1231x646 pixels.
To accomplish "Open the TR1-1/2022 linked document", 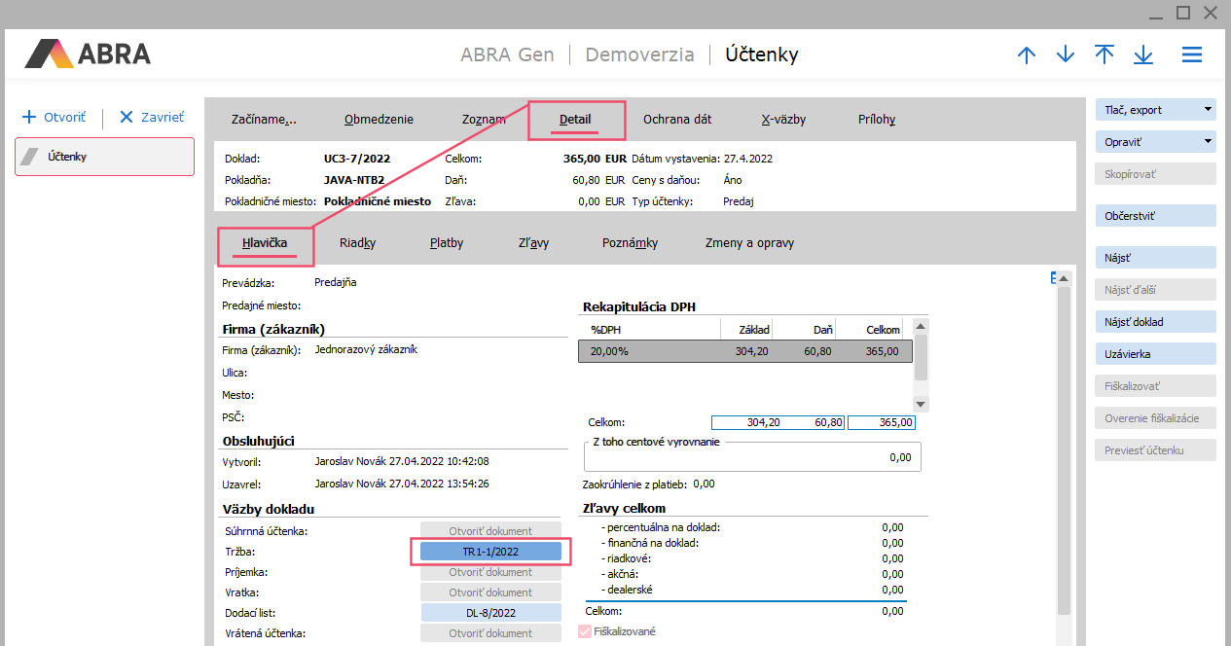I will click(490, 552).
